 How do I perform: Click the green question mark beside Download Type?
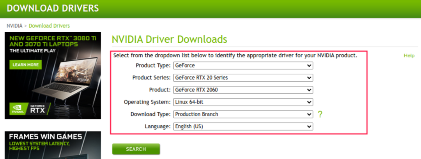pos(320,114)
